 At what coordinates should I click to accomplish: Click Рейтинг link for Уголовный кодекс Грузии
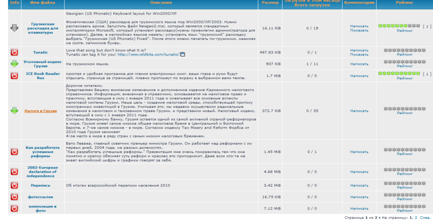(x=405, y=66)
